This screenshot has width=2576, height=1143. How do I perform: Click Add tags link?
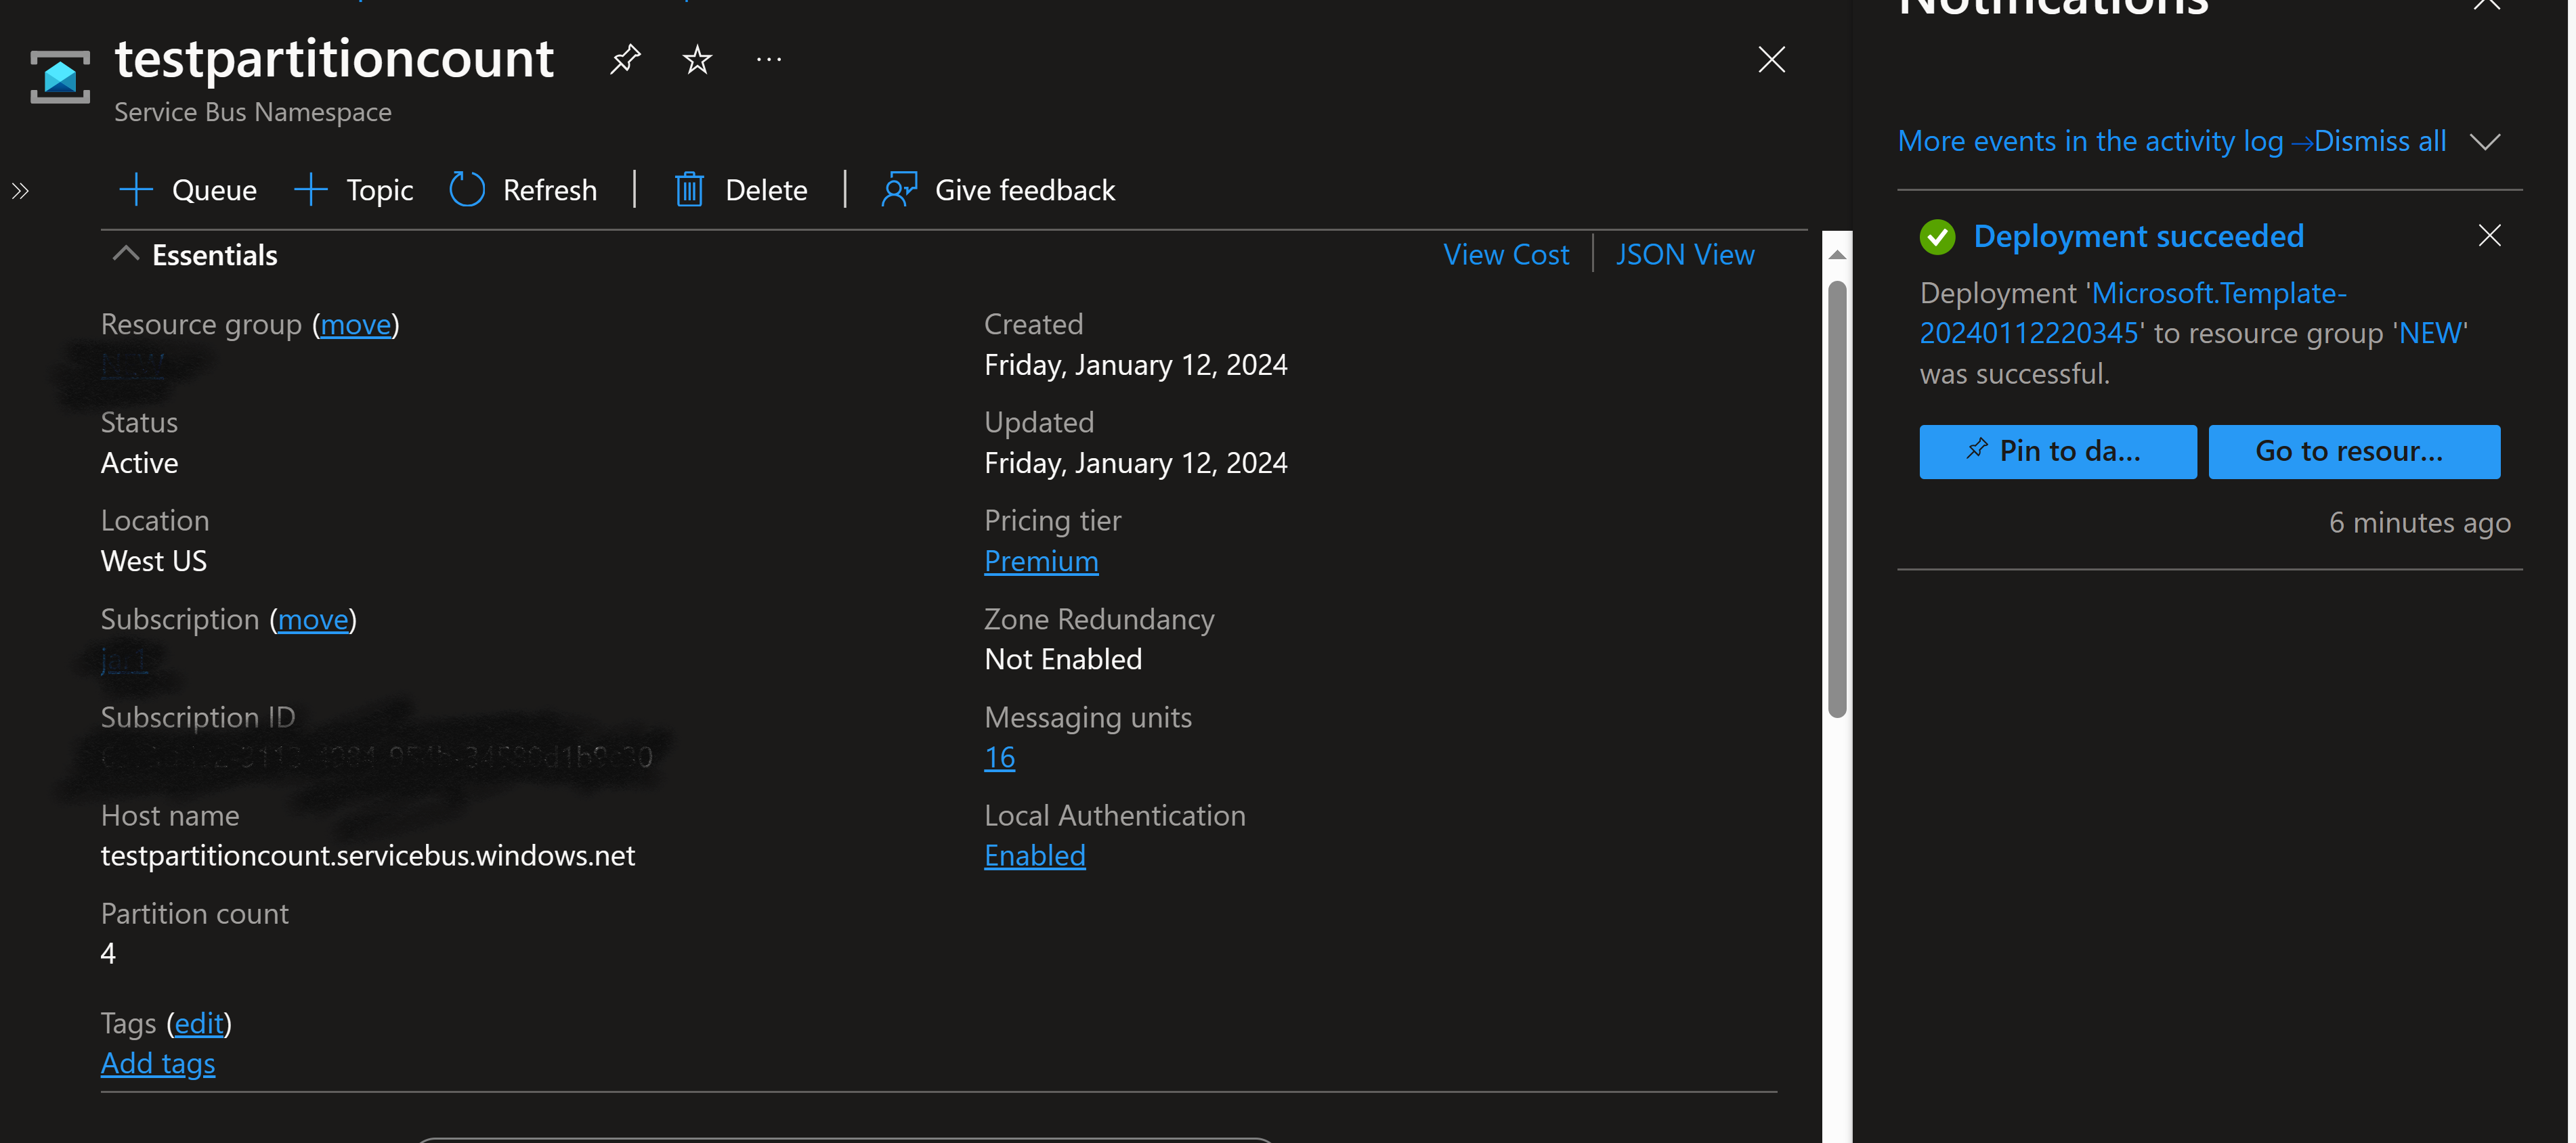[x=158, y=1063]
